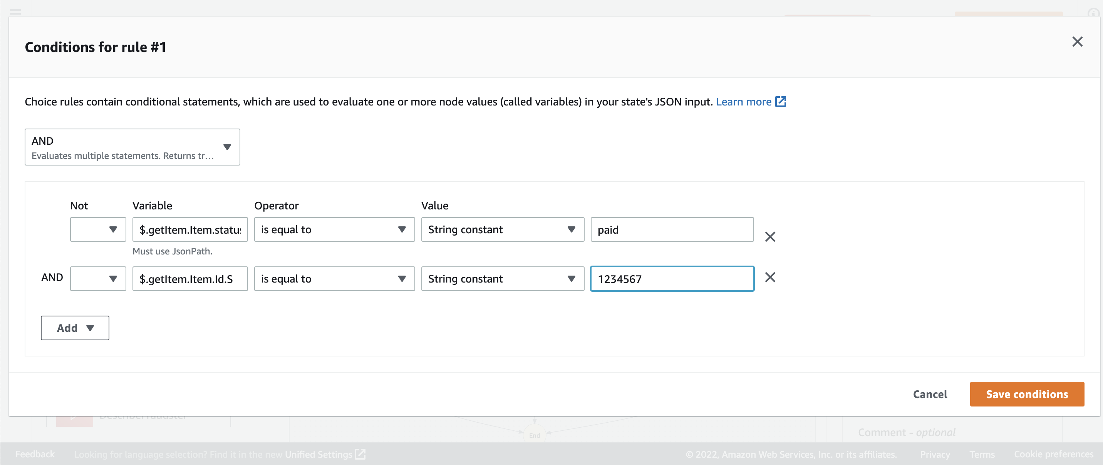1103x465 pixels.
Task: Open Cookie preferences in the footer
Action: pos(1053,454)
